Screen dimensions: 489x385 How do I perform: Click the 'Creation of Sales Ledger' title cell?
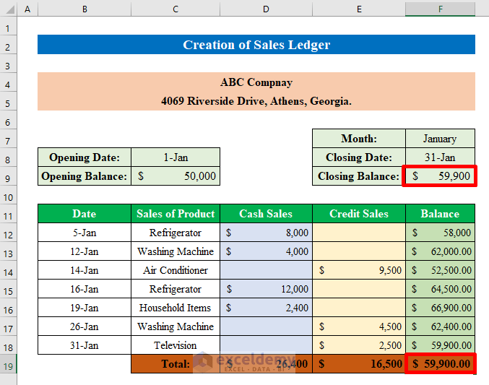tap(256, 45)
